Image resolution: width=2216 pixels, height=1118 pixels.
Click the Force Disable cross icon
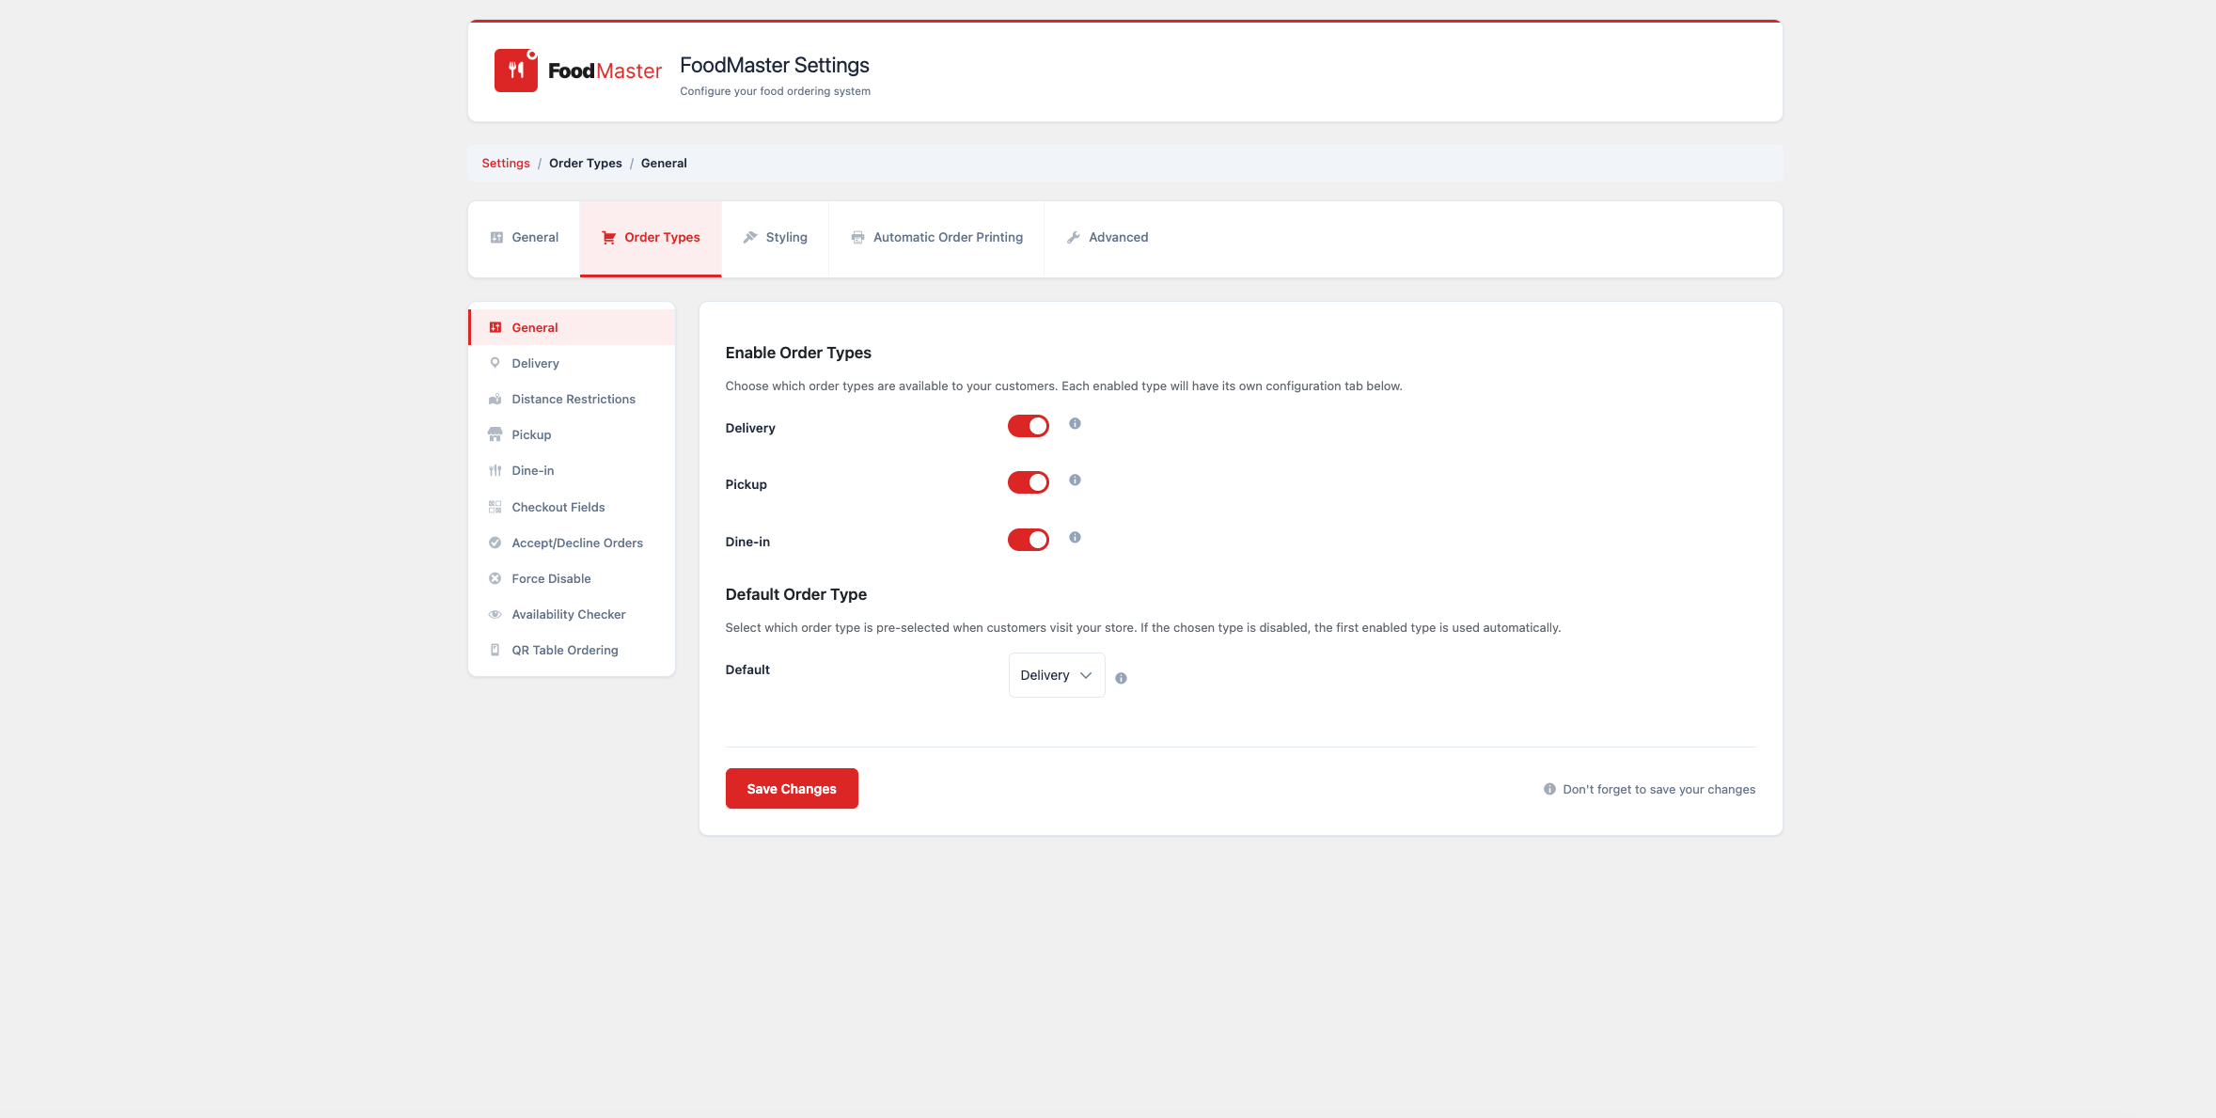495,578
